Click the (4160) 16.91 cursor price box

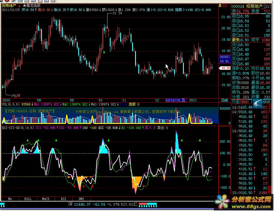[x=225, y=59]
